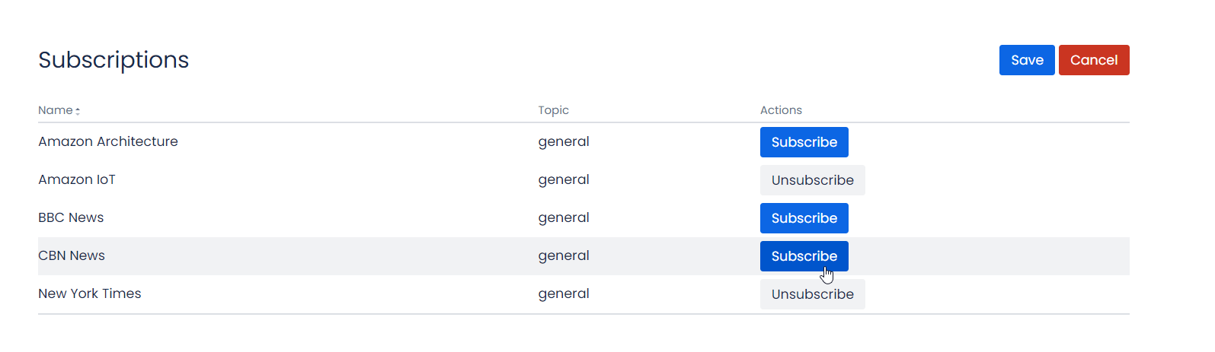The image size is (1215, 352).
Task: Click the Save button
Action: 1026,60
